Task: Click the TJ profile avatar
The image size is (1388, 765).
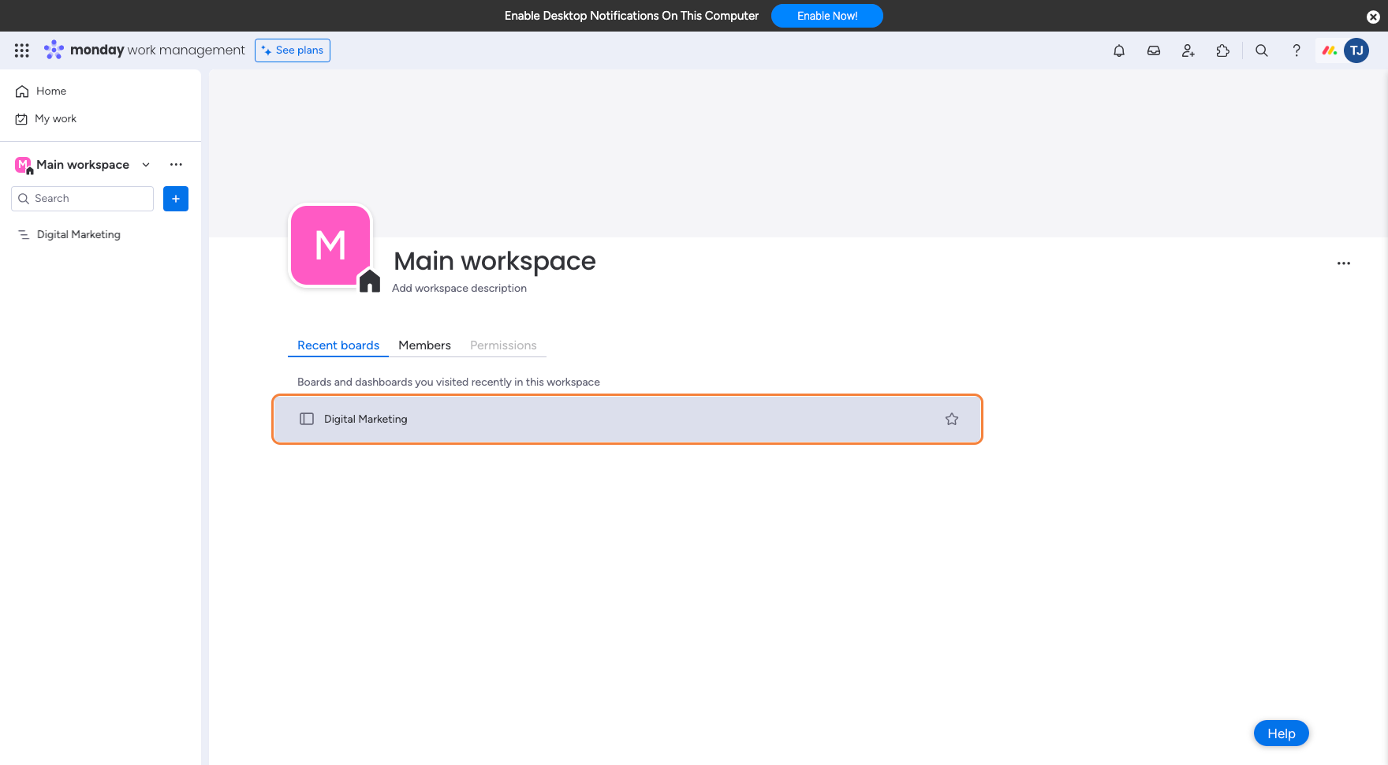Action: point(1356,50)
